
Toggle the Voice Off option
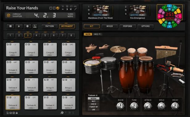tap(93, 104)
